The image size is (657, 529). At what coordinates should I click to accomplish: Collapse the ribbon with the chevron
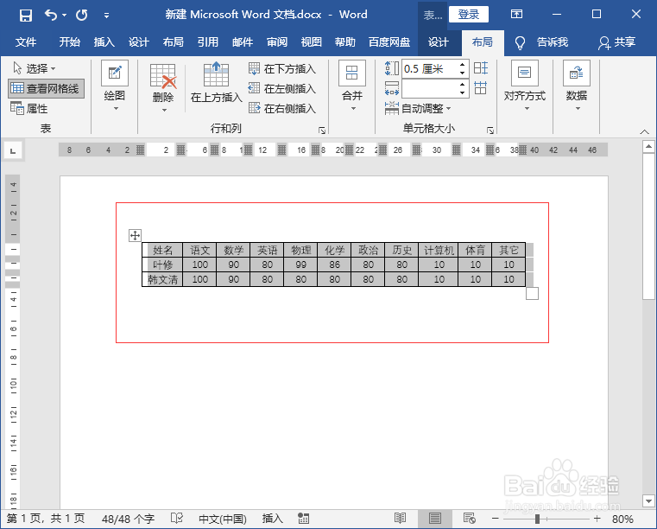coord(644,131)
